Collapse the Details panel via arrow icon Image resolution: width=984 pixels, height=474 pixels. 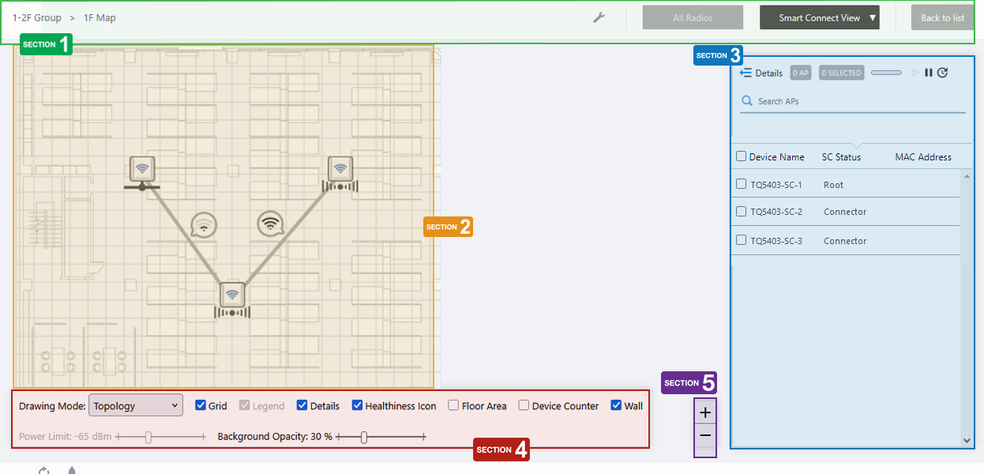[x=746, y=73]
